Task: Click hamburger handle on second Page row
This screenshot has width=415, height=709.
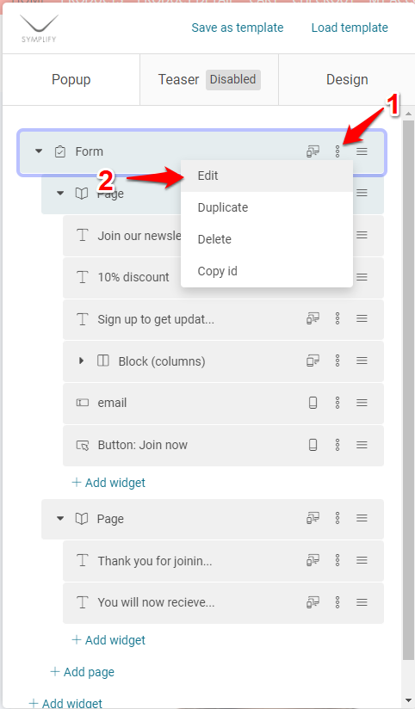Action: 362,518
